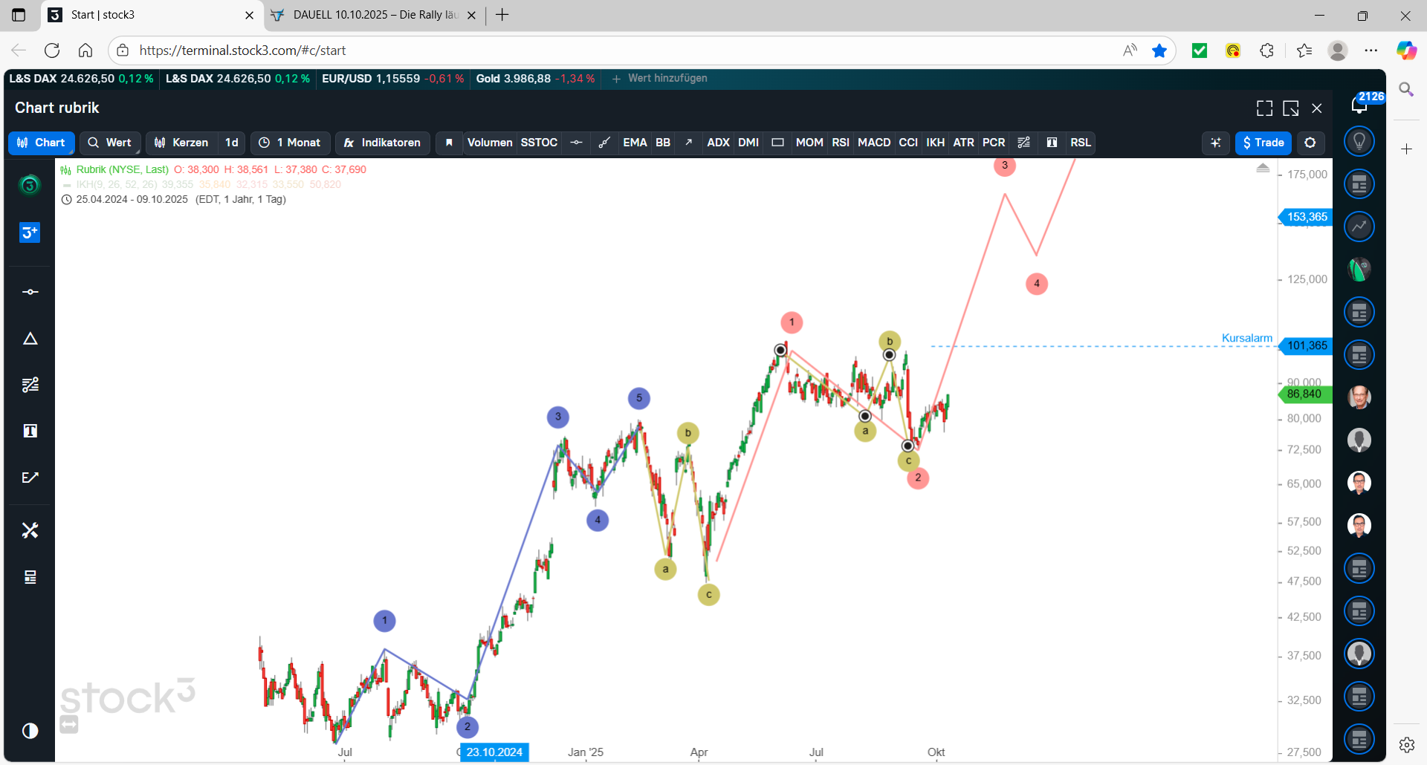Select the text tool in left sidebar
This screenshot has width=1427, height=765.
30,432
